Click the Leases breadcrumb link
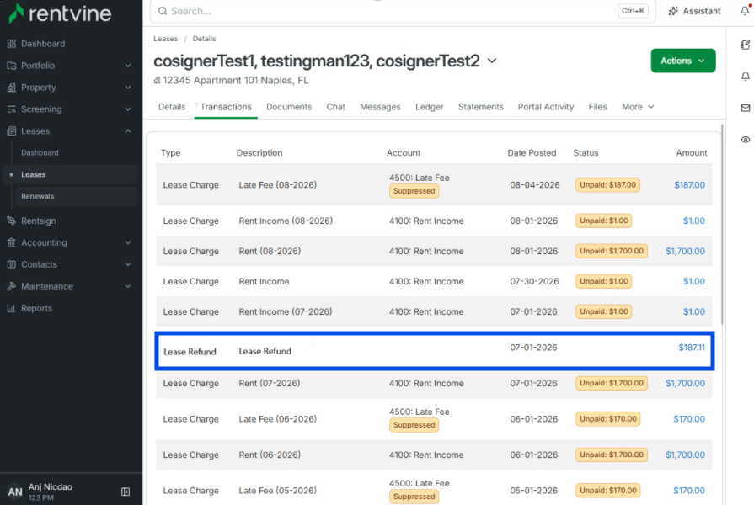Screen dimensions: 754x505 tap(165, 39)
